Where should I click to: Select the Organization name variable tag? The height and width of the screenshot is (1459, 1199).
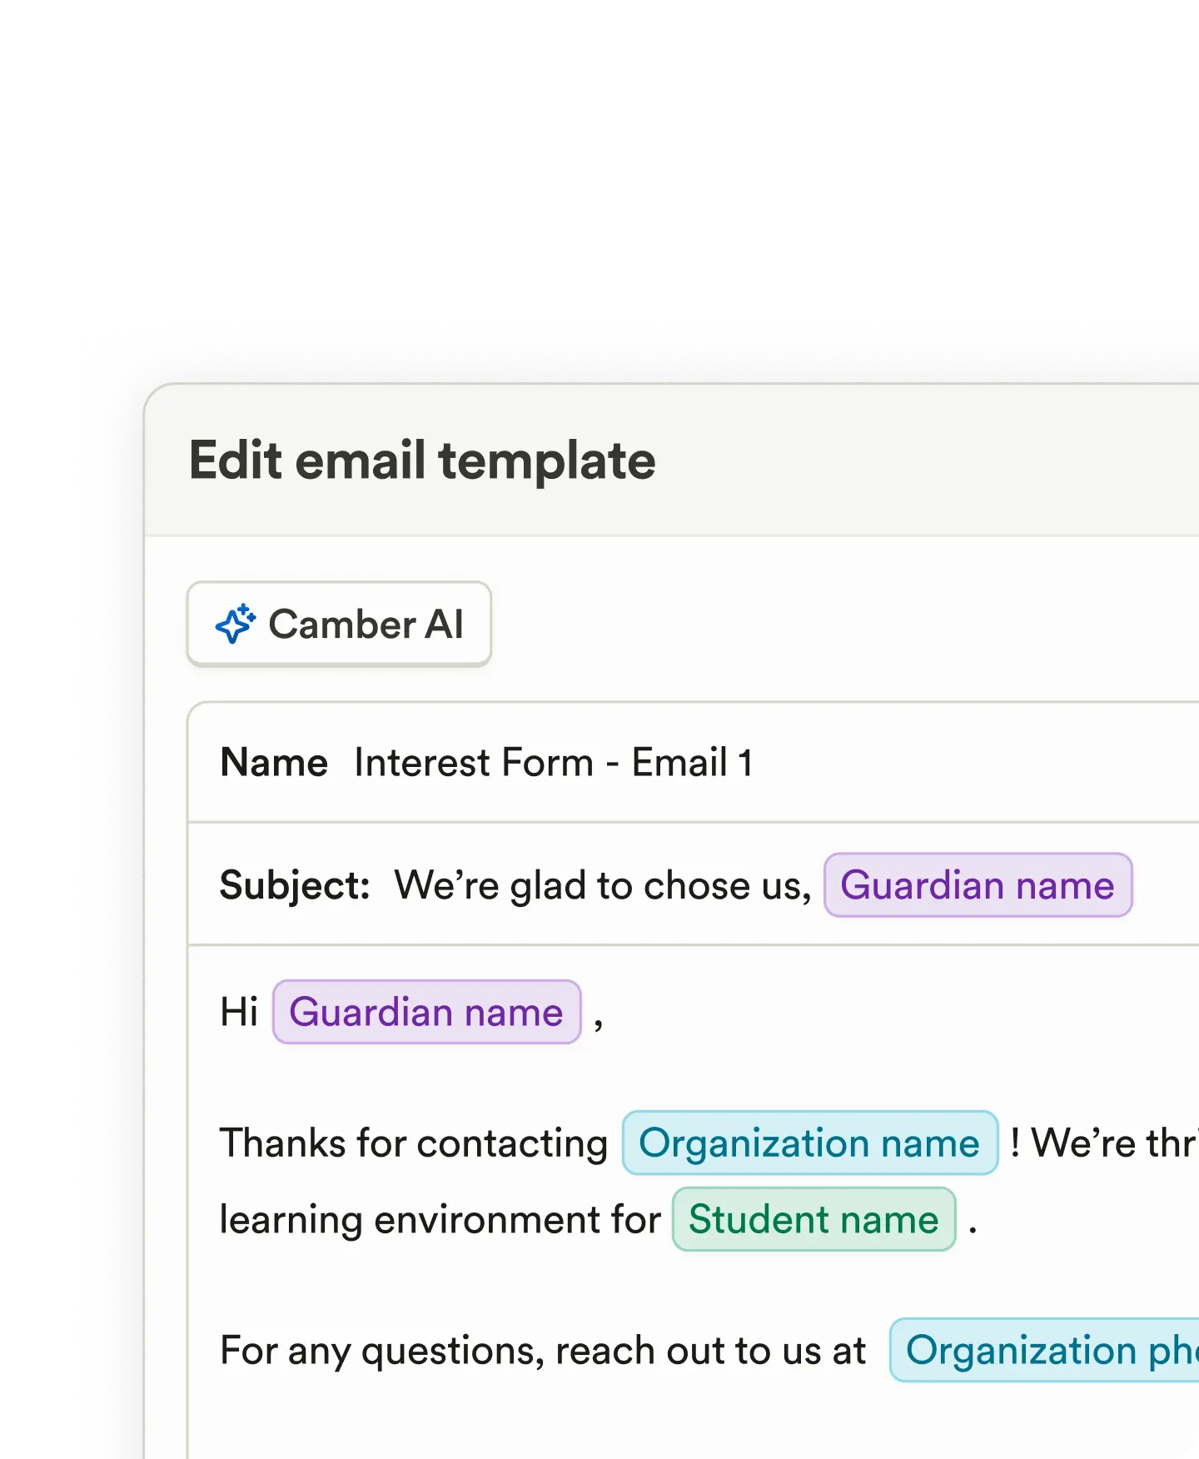809,1143
